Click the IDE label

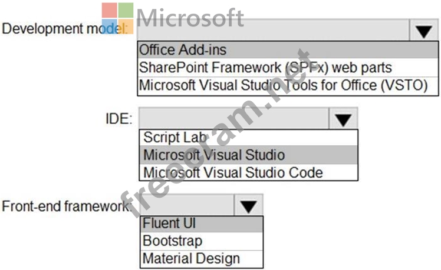(119, 118)
